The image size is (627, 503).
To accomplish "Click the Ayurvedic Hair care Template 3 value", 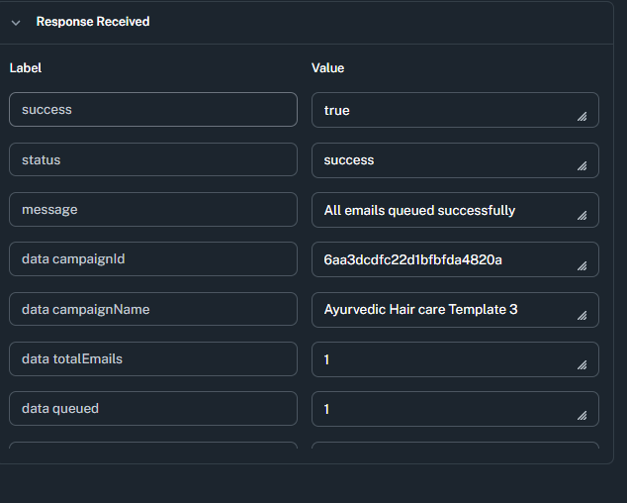I will point(455,310).
